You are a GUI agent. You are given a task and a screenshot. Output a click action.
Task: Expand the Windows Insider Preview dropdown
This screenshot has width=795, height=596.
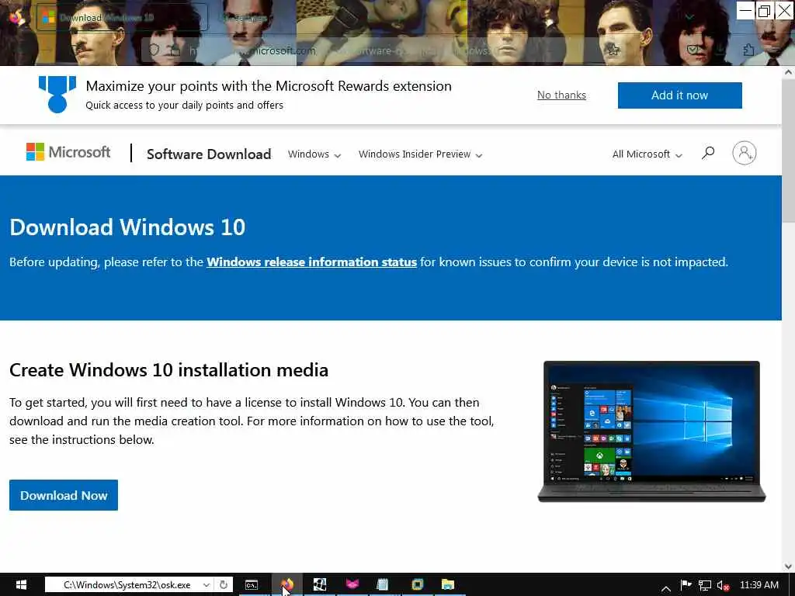click(420, 154)
